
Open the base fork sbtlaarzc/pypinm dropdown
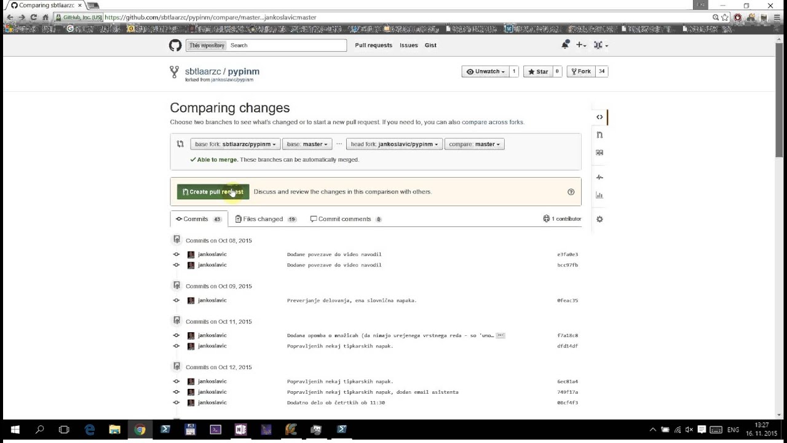tap(235, 144)
